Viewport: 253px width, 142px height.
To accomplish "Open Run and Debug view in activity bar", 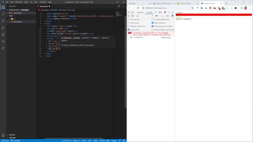I will pos(3,28).
